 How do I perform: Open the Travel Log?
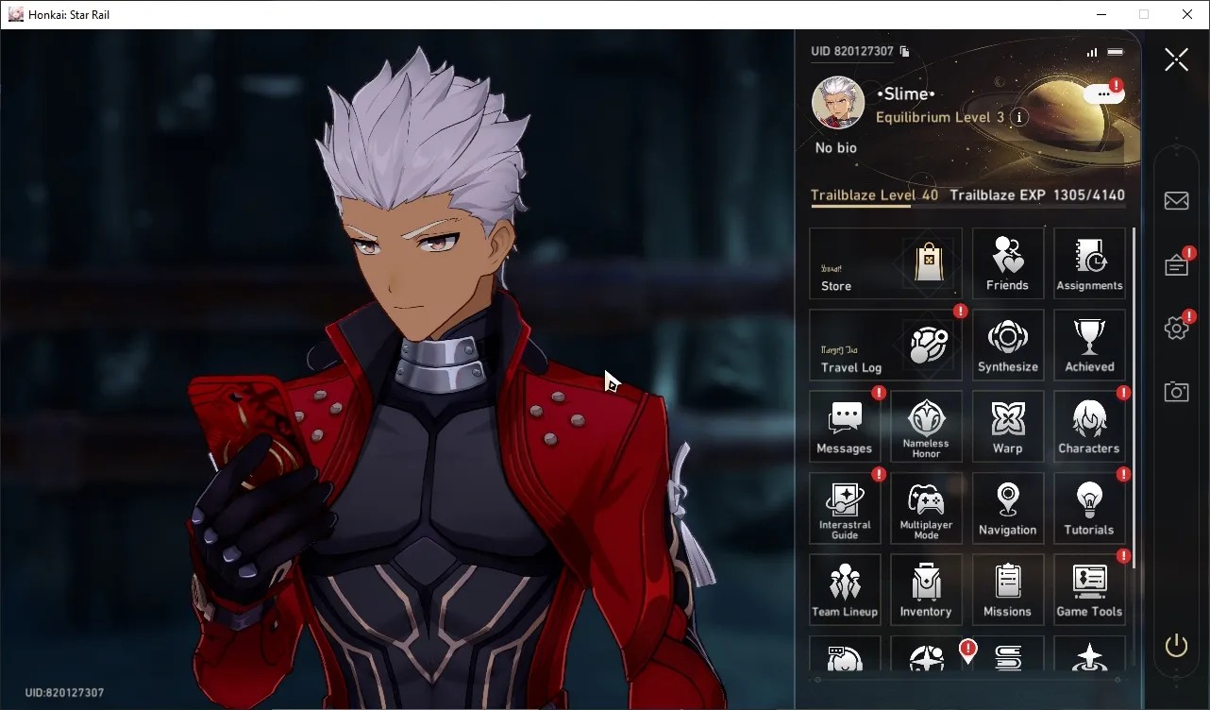pos(885,346)
